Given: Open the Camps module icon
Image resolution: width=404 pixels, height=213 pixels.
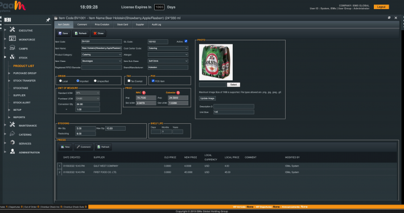Looking at the screenshot, I should pyautogui.click(x=12, y=48).
